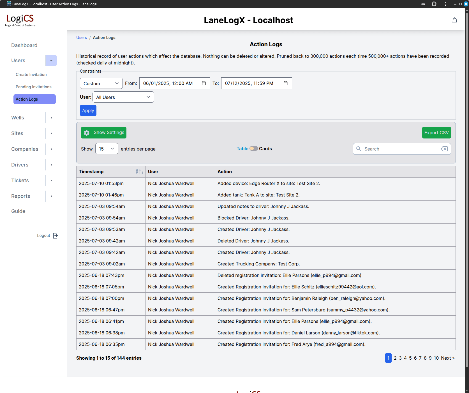Open the Custom date range dropdown
The image size is (469, 393).
coord(101,84)
